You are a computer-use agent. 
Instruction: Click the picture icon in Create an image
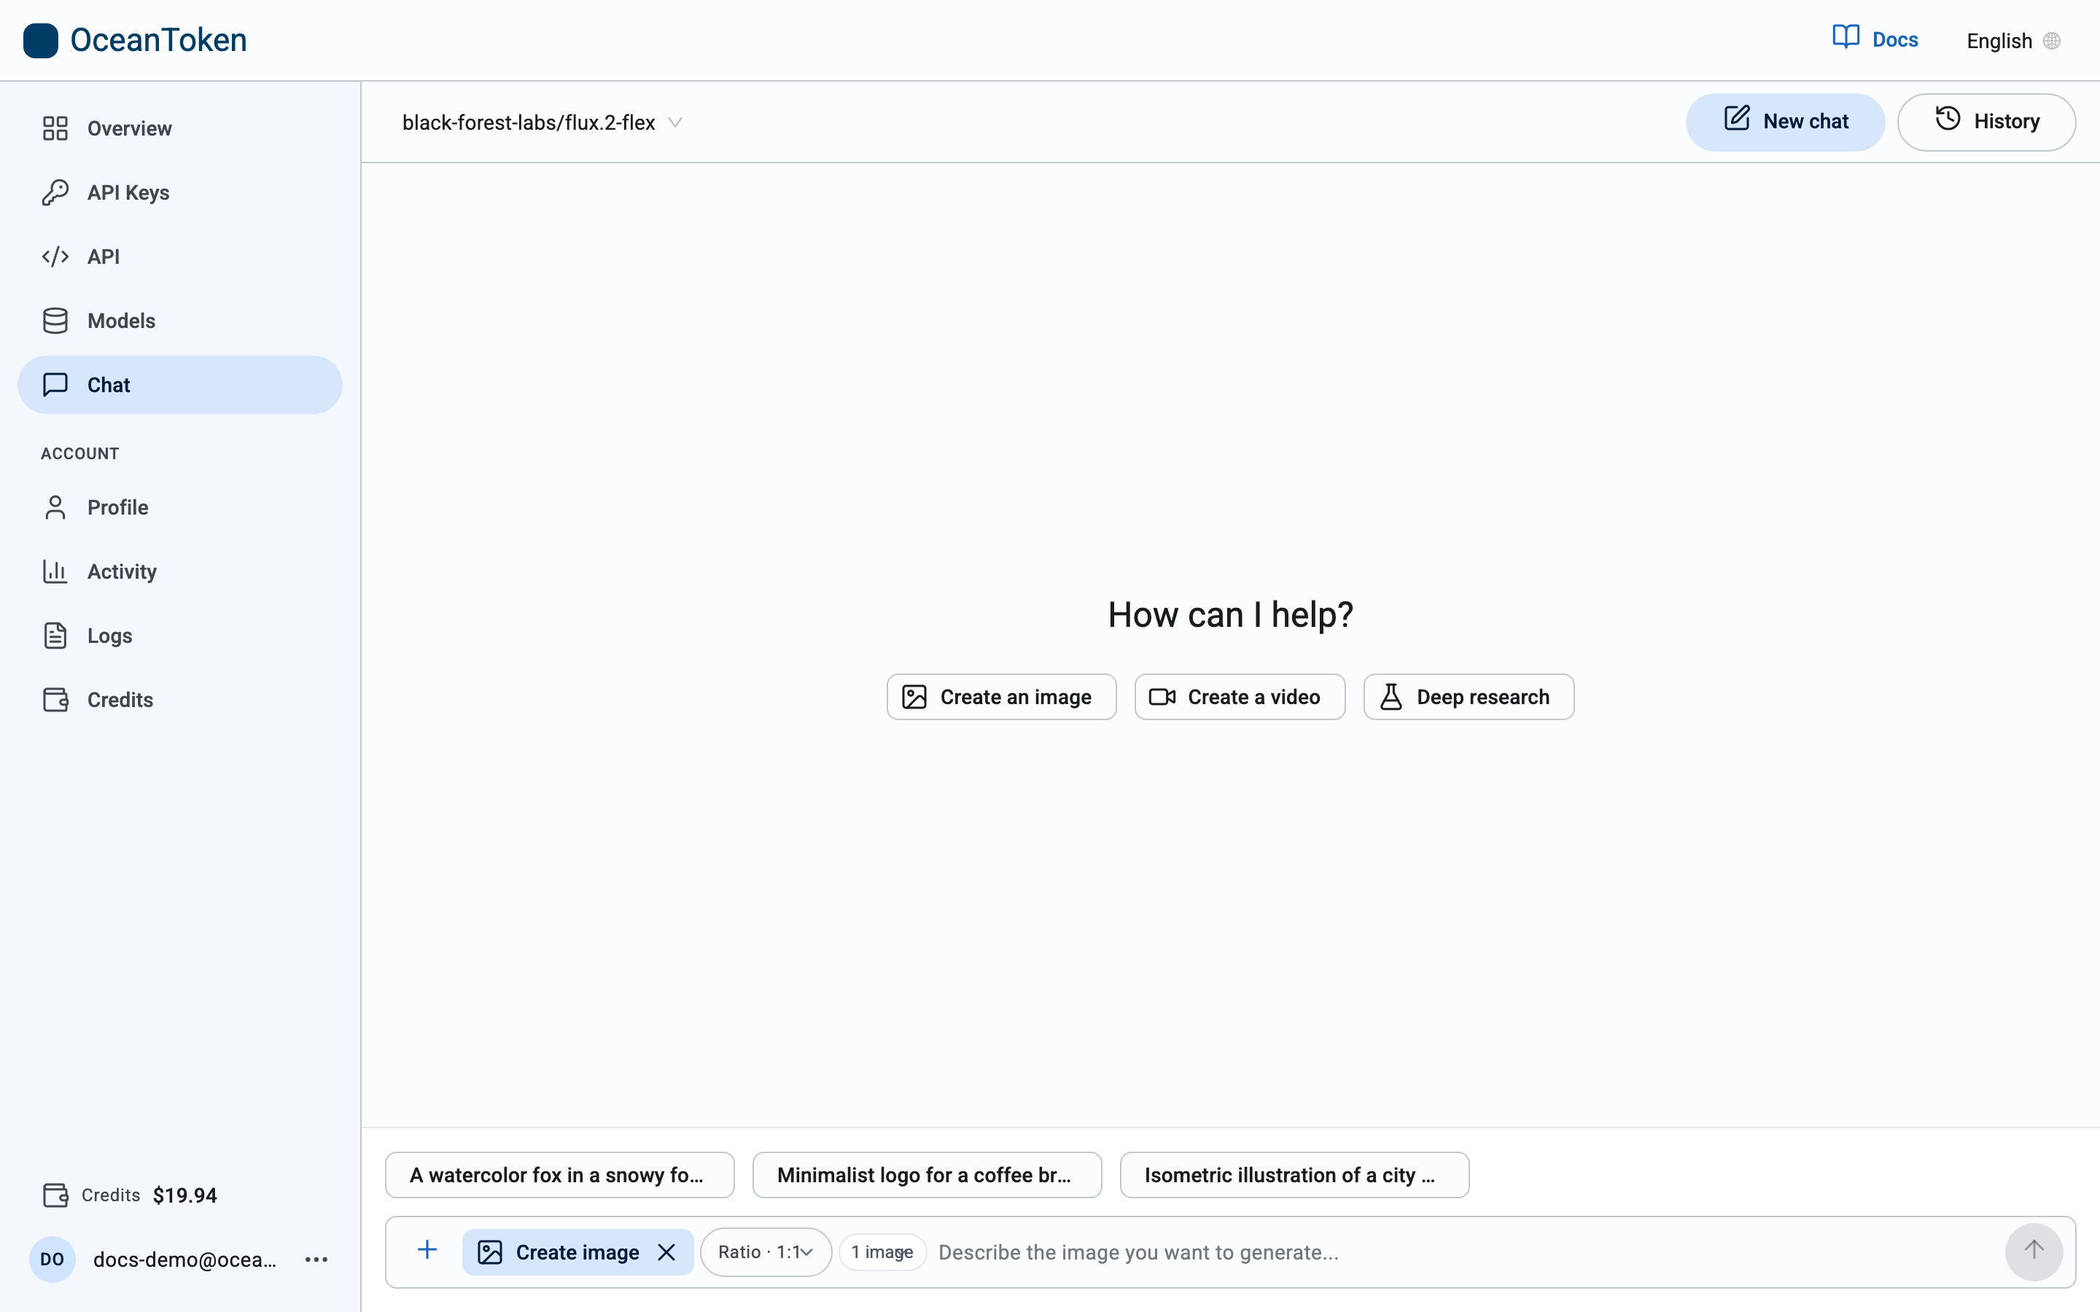click(914, 697)
